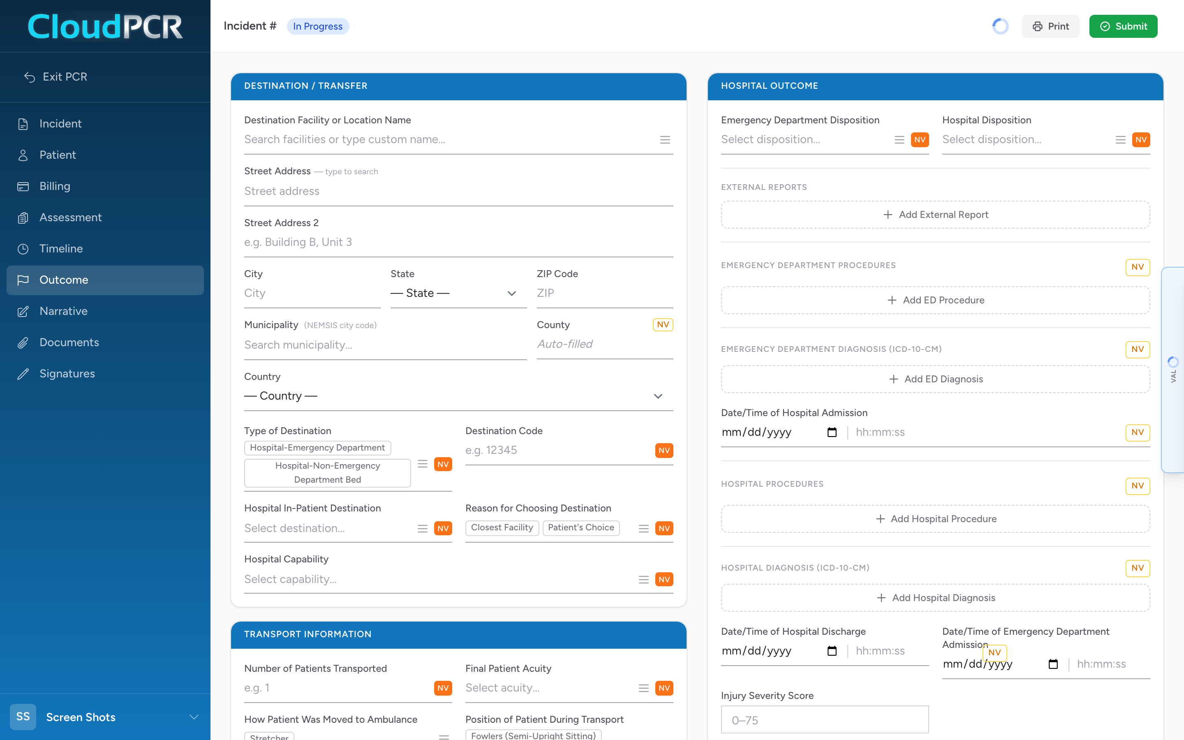
Task: Open list icon for Destination Facility field
Action: (665, 140)
